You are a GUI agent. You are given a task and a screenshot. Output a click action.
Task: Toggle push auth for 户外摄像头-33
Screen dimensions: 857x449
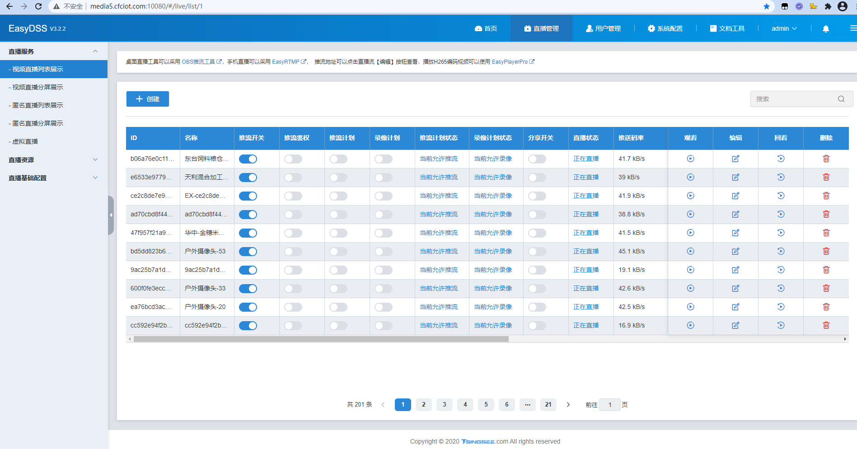(293, 289)
